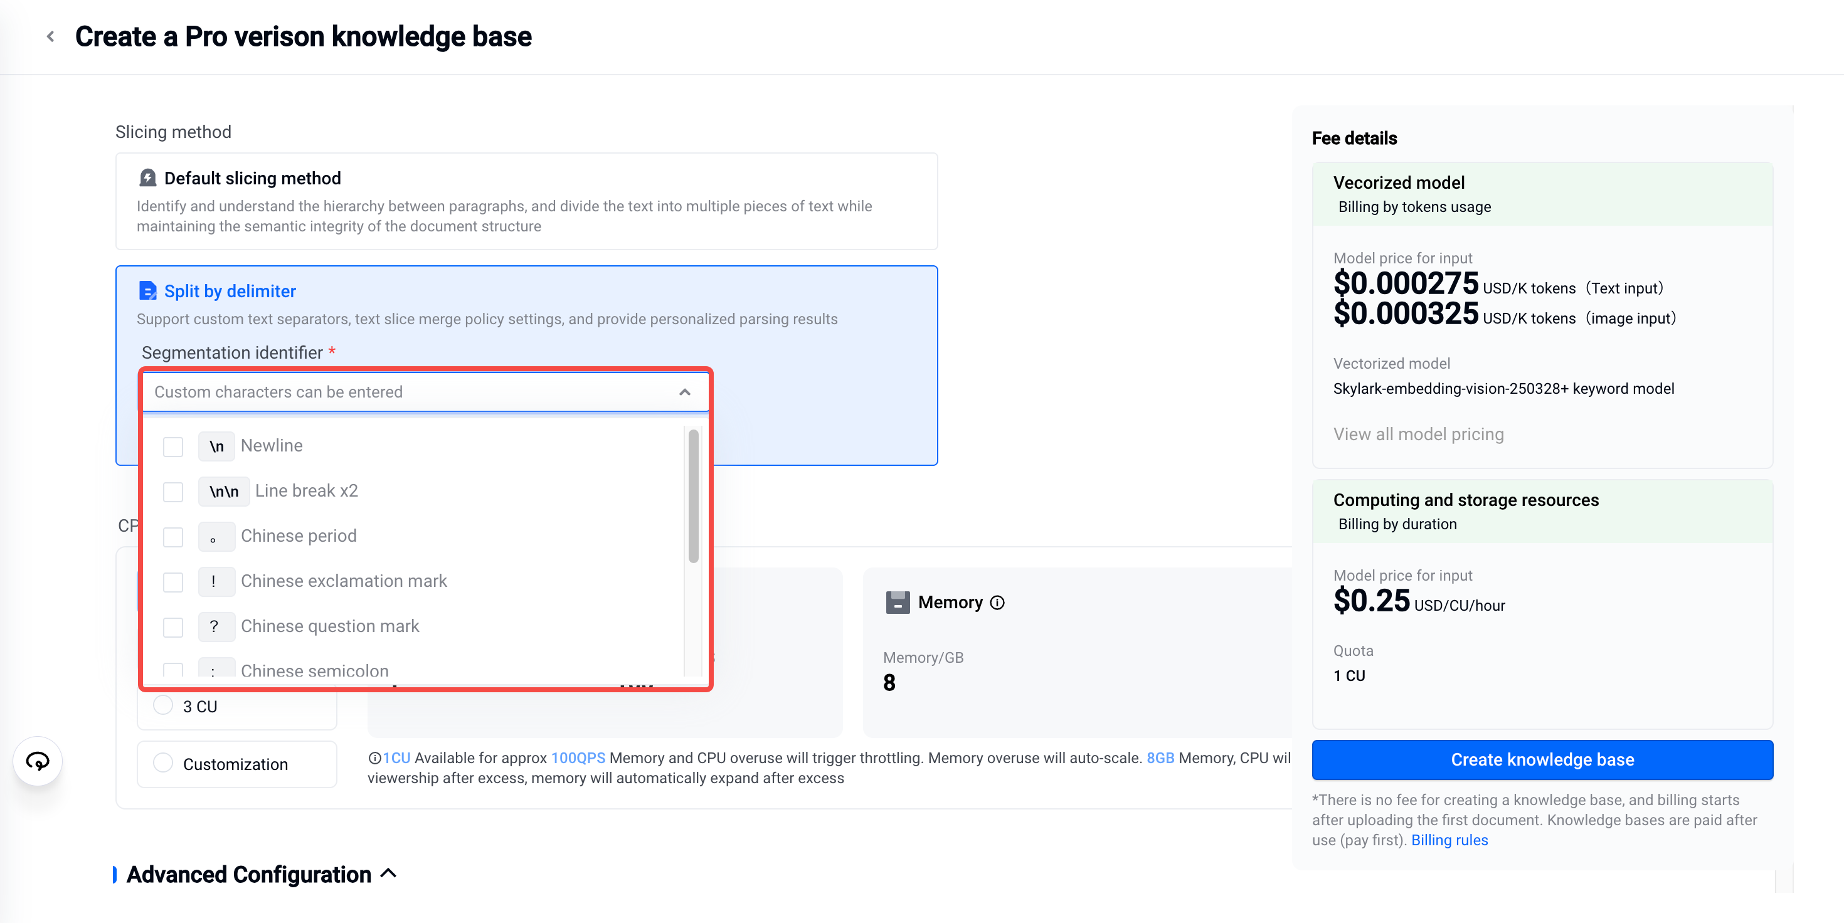
Task: Choose the Default slicing method card
Action: 526,201
